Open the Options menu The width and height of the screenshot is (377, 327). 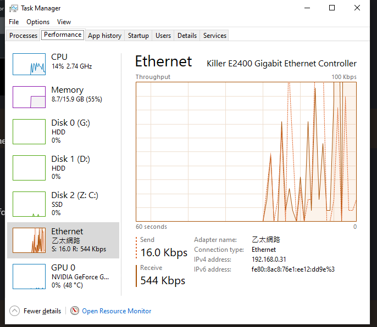(38, 22)
